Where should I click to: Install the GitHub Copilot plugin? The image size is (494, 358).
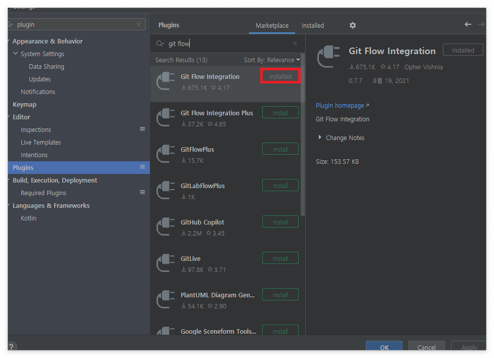click(280, 222)
